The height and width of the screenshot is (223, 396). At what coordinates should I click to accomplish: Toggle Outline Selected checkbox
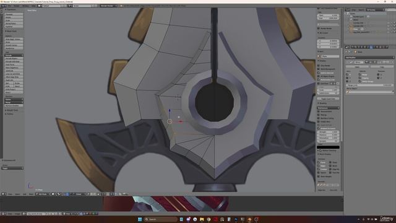pos(319,73)
